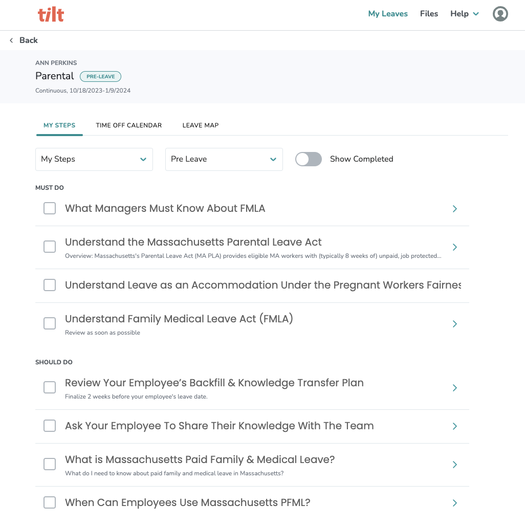The height and width of the screenshot is (527, 525).
Task: Open the My Steps dropdown
Action: click(94, 159)
